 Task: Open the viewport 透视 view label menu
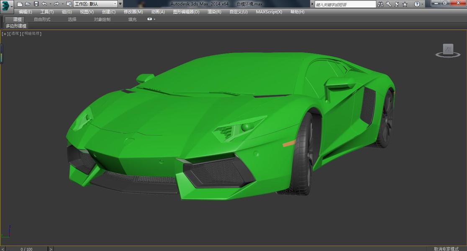tap(15, 33)
